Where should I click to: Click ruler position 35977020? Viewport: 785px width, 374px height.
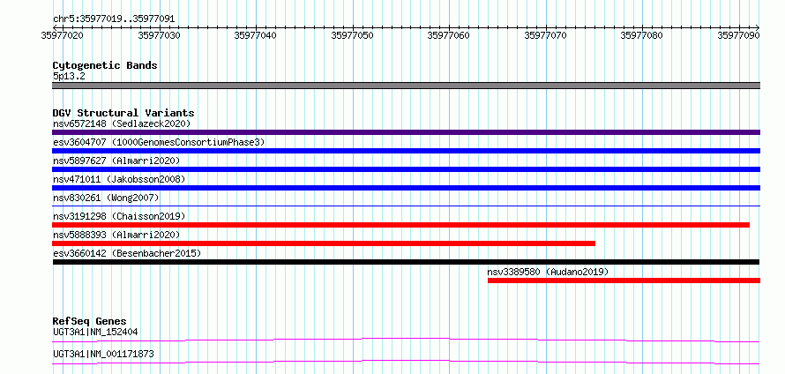[63, 35]
